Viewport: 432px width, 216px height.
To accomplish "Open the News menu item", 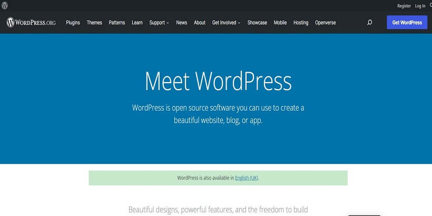I will [182, 23].
